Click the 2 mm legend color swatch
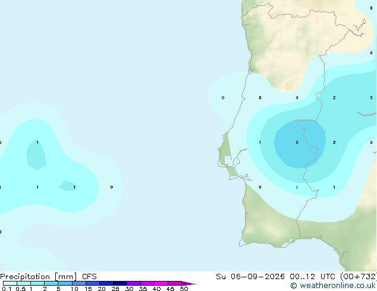Image resolution: width=377 pixels, height=291 pixels. click(x=51, y=283)
